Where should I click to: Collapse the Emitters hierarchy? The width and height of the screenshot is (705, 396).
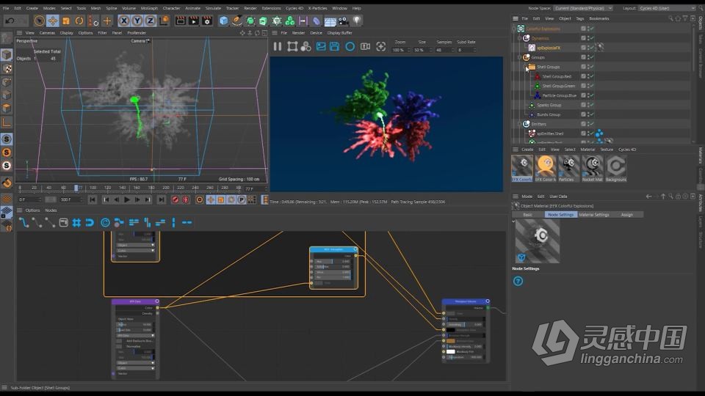click(x=520, y=124)
